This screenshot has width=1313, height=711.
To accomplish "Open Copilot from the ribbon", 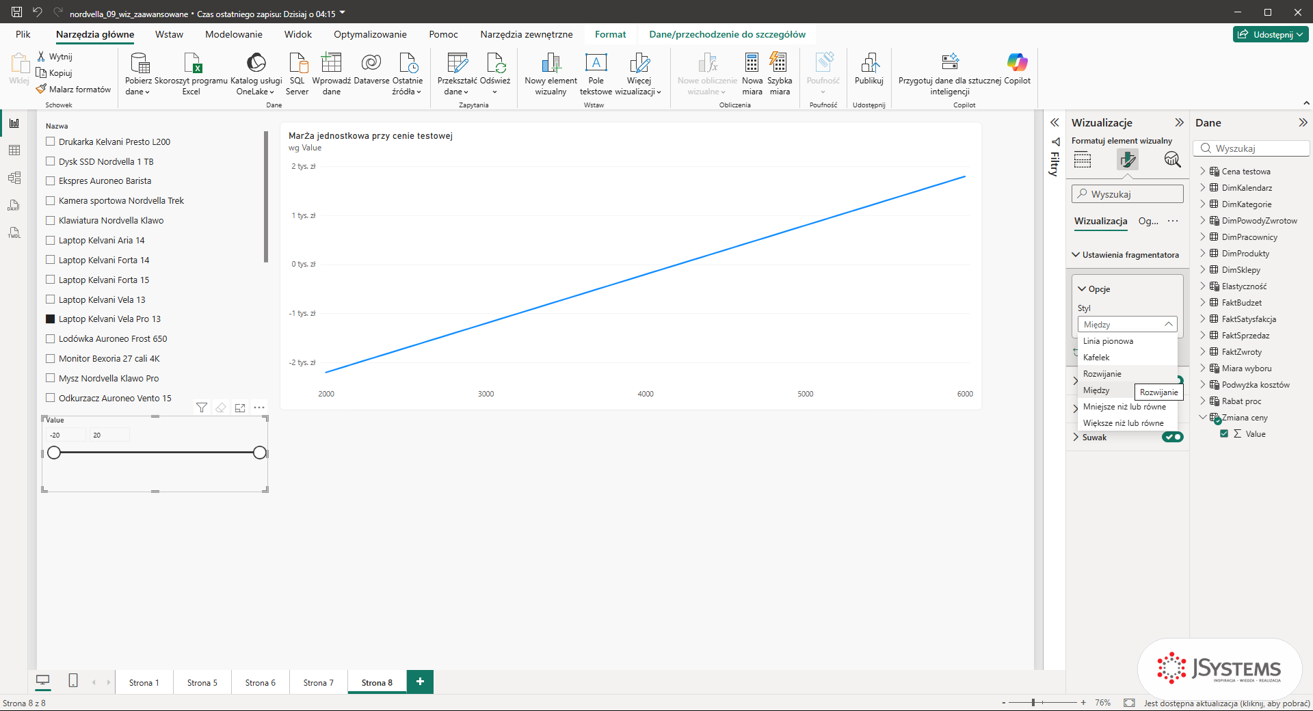I will [1017, 70].
